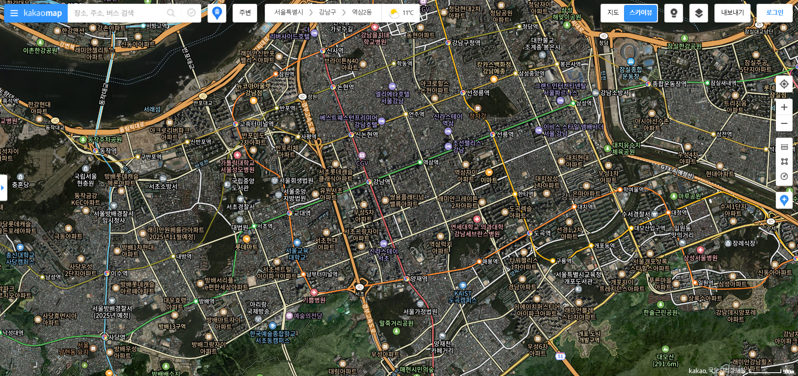Select the radius measure tool
Viewport: 798px width, 376px height.
(x=784, y=176)
